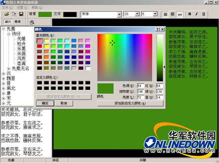Pick the selected light pink basic swatch

click(40, 41)
